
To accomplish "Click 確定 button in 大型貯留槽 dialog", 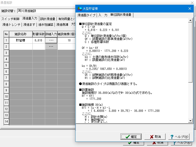I will click(x=131, y=137).
